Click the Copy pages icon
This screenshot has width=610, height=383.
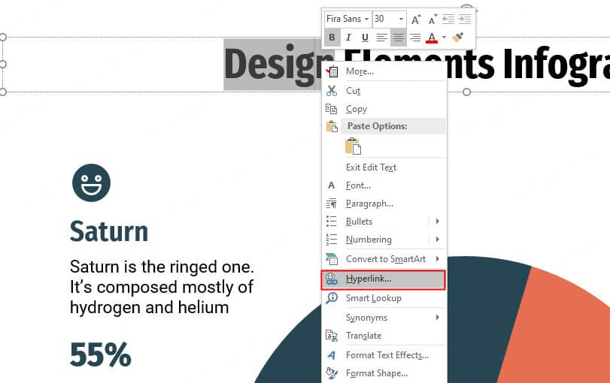pos(332,109)
